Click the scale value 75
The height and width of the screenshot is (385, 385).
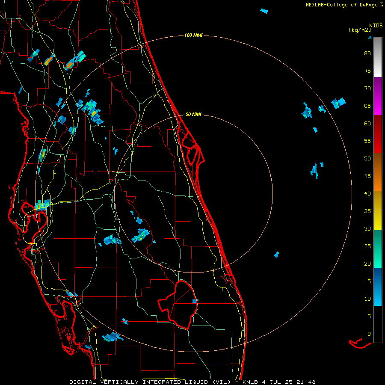(x=367, y=71)
